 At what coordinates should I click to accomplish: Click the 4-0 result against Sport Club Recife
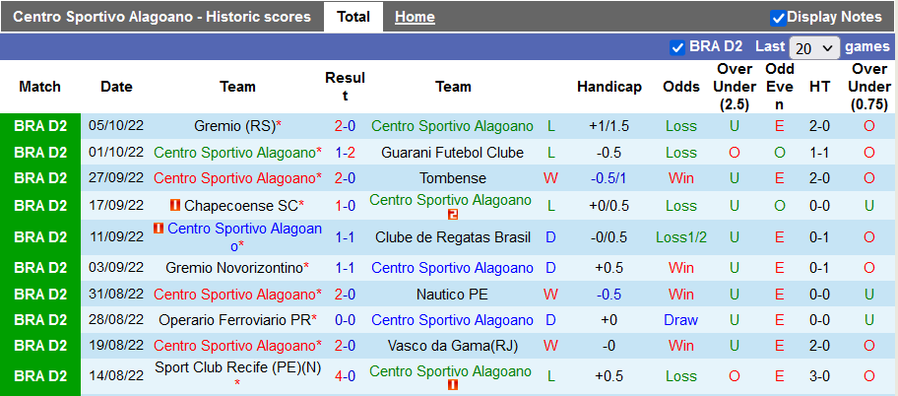pyautogui.click(x=345, y=375)
